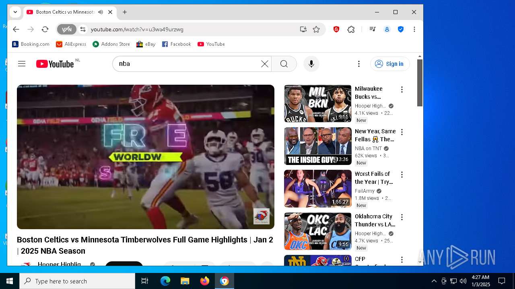Open the AliExpress bookmark
Screen dimensions: 515x289
pyautogui.click(x=71, y=44)
